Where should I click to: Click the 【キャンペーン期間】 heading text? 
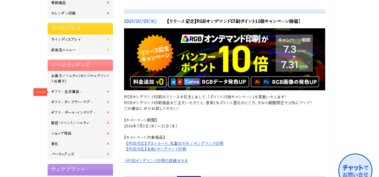pos(141,120)
